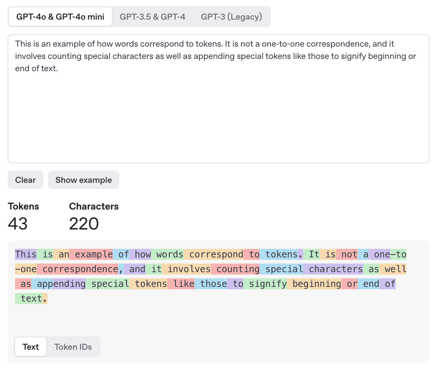Viewport: 434px width, 370px height.
Task: Click the highlighted "counting" token
Action: [x=235, y=269]
